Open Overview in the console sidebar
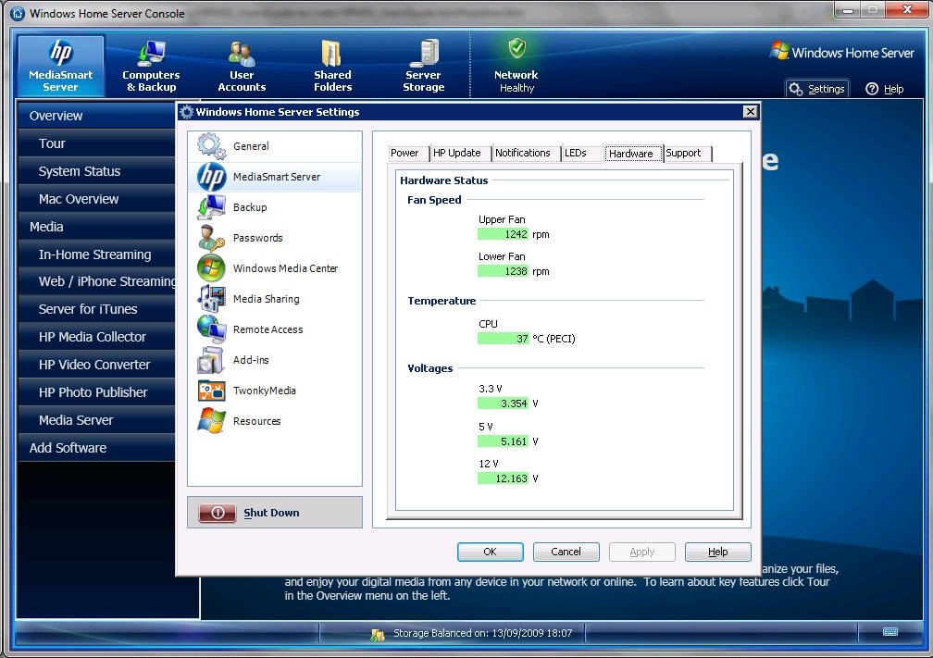The image size is (933, 658). (96, 116)
